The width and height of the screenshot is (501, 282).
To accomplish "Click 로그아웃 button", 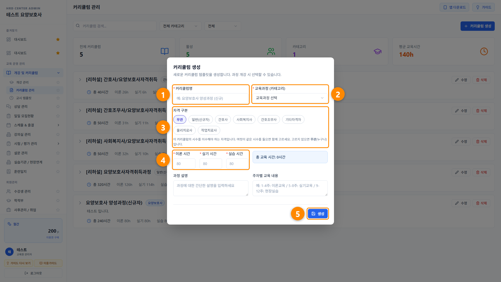I will pos(33,273).
